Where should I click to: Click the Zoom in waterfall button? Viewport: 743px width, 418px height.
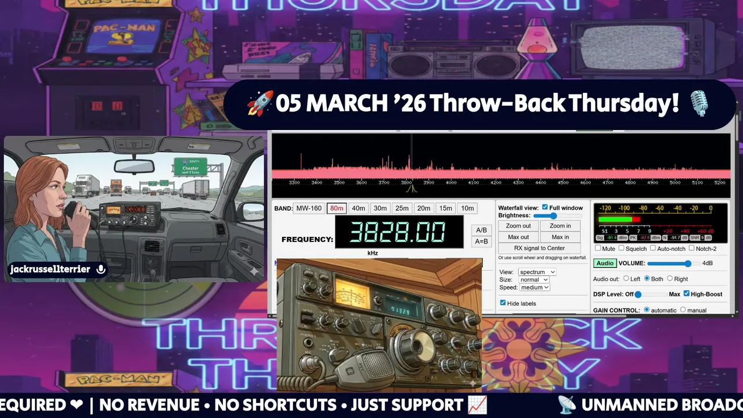click(560, 226)
